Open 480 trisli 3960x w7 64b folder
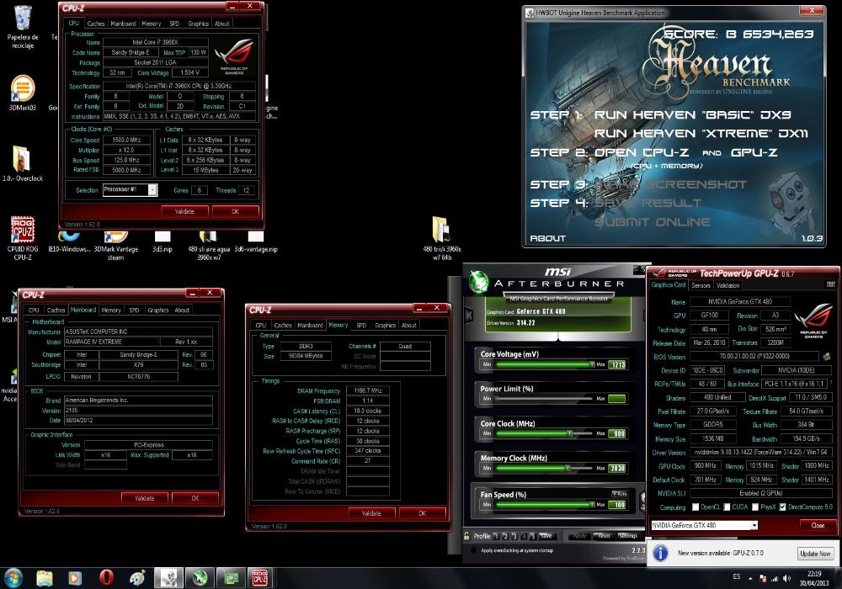 [x=442, y=239]
